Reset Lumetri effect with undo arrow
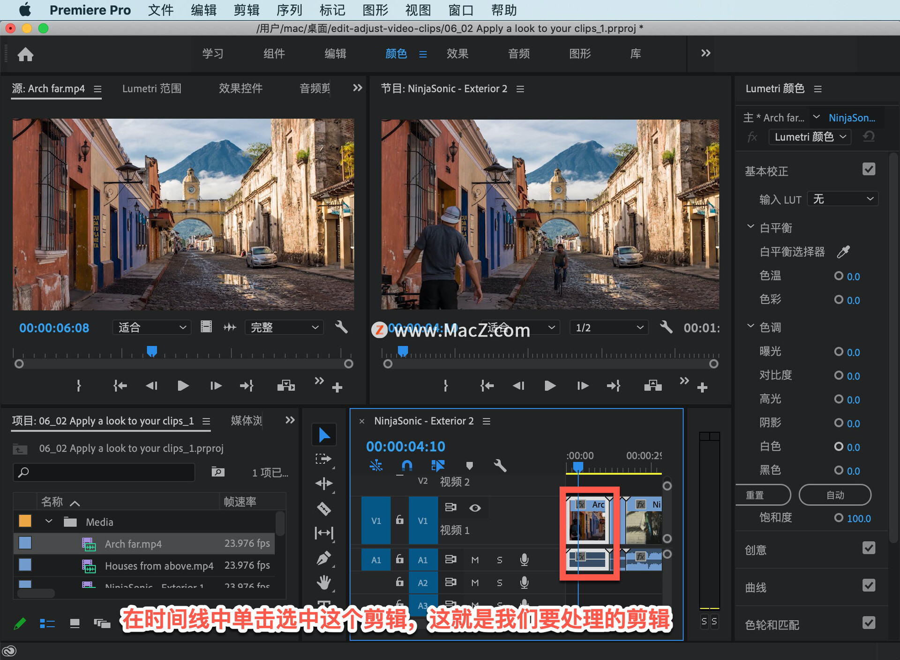This screenshot has width=900, height=660. [869, 137]
